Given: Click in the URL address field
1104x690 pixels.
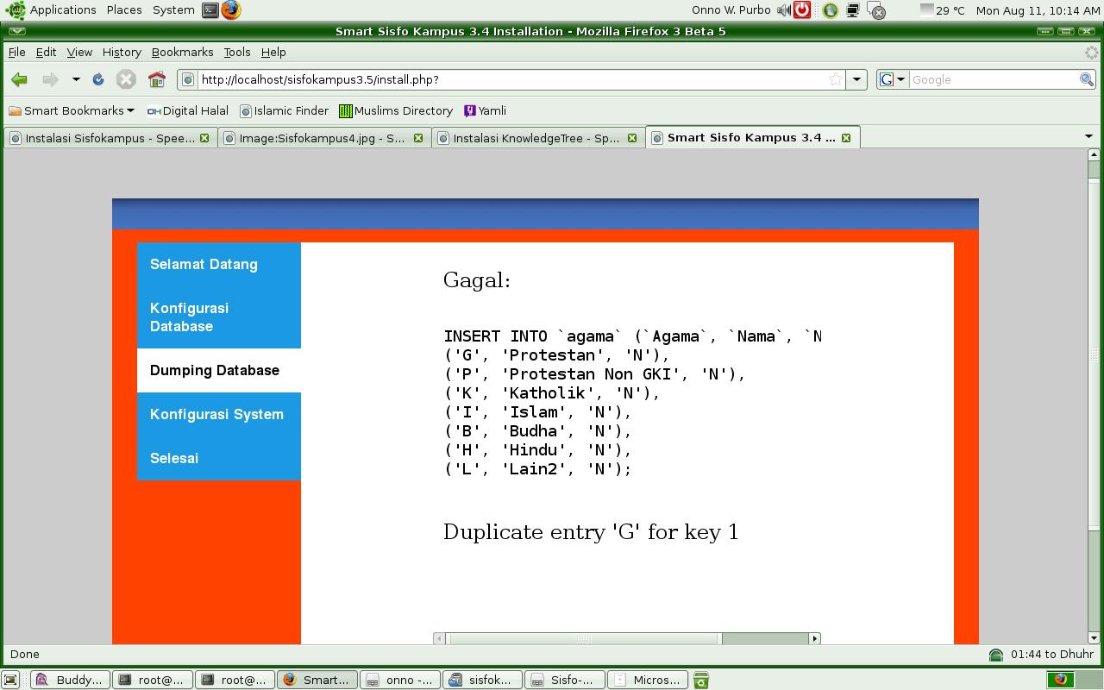Looking at the screenshot, I should coord(509,79).
